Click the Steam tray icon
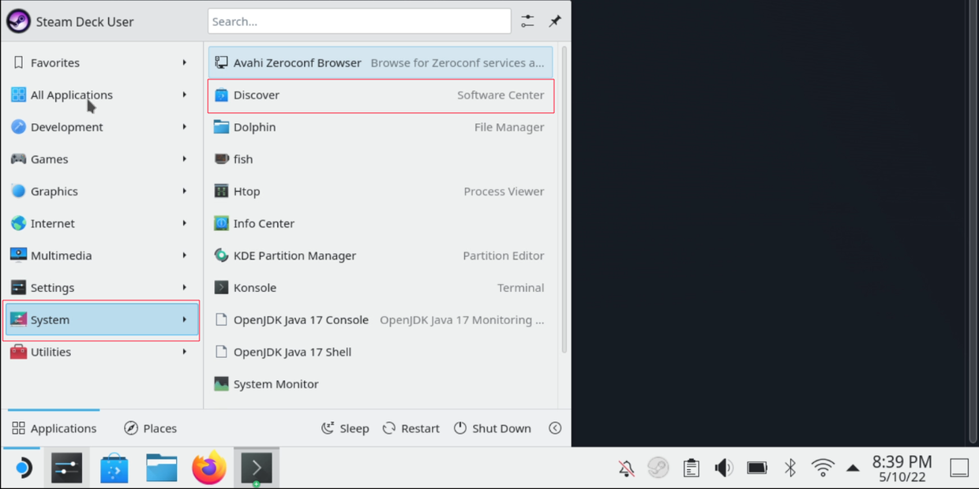979x489 pixels. pyautogui.click(x=658, y=468)
